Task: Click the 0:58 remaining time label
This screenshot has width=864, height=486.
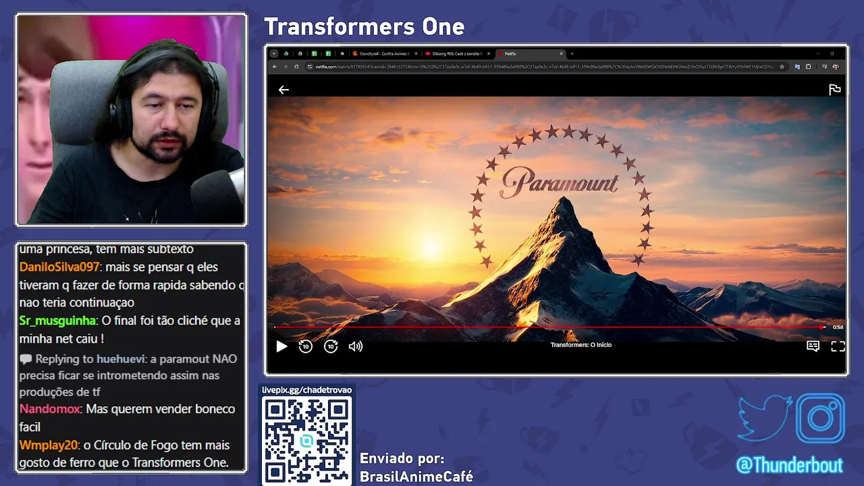Action: click(x=838, y=327)
